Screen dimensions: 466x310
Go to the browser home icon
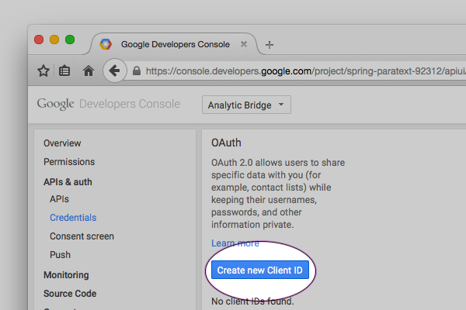click(x=89, y=71)
